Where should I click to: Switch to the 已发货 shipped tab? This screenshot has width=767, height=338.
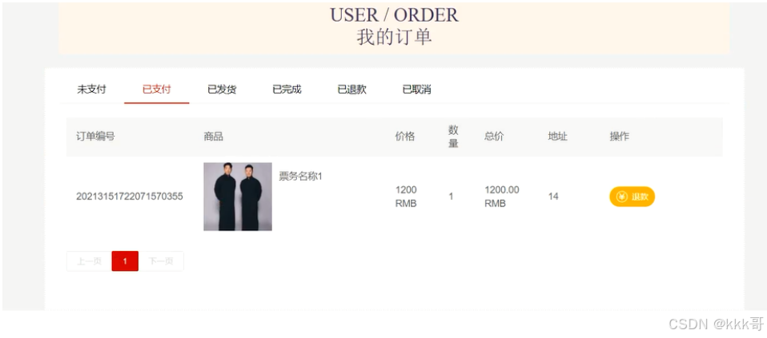point(222,89)
